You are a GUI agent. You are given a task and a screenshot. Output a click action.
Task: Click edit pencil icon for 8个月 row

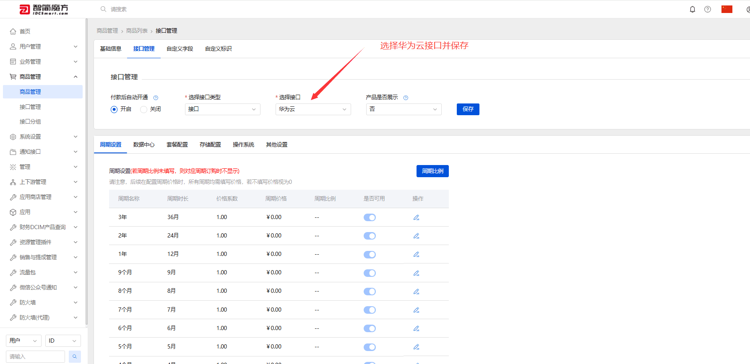click(x=416, y=292)
